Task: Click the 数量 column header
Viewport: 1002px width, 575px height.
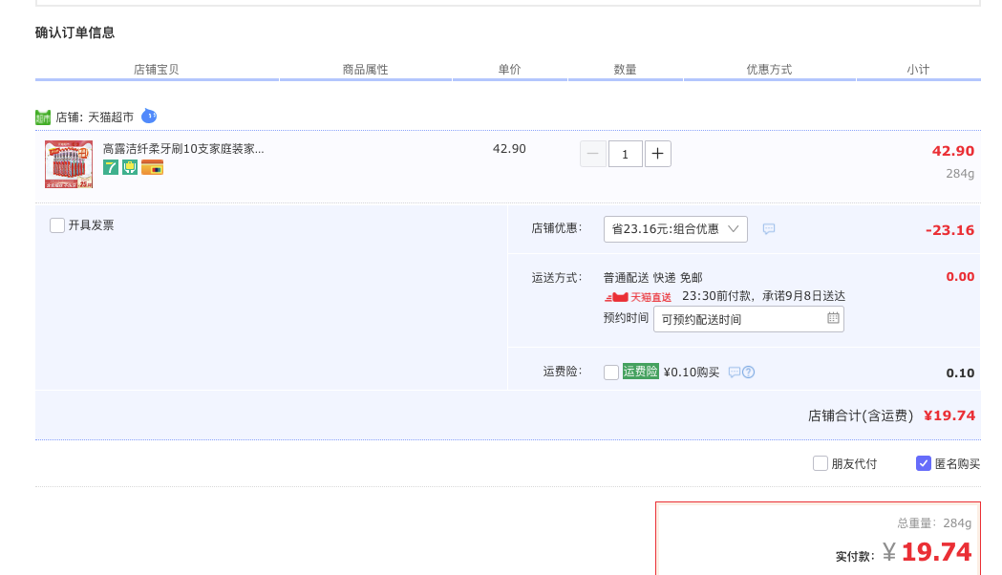Action: click(x=625, y=70)
